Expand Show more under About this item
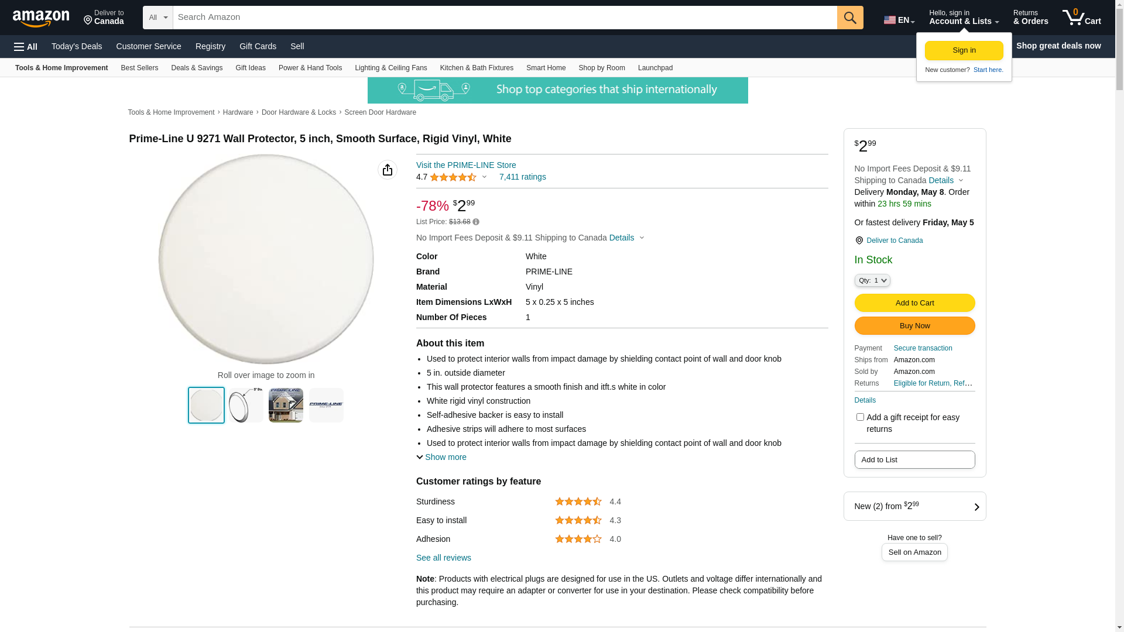Image resolution: width=1124 pixels, height=632 pixels. (x=441, y=457)
